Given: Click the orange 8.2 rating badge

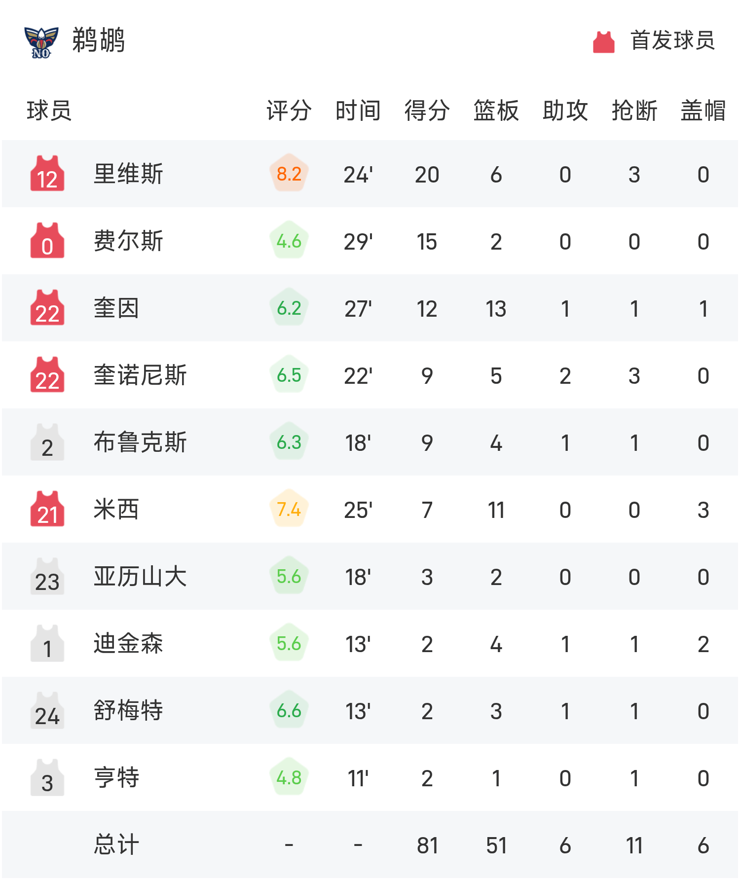Looking at the screenshot, I should coord(289,174).
